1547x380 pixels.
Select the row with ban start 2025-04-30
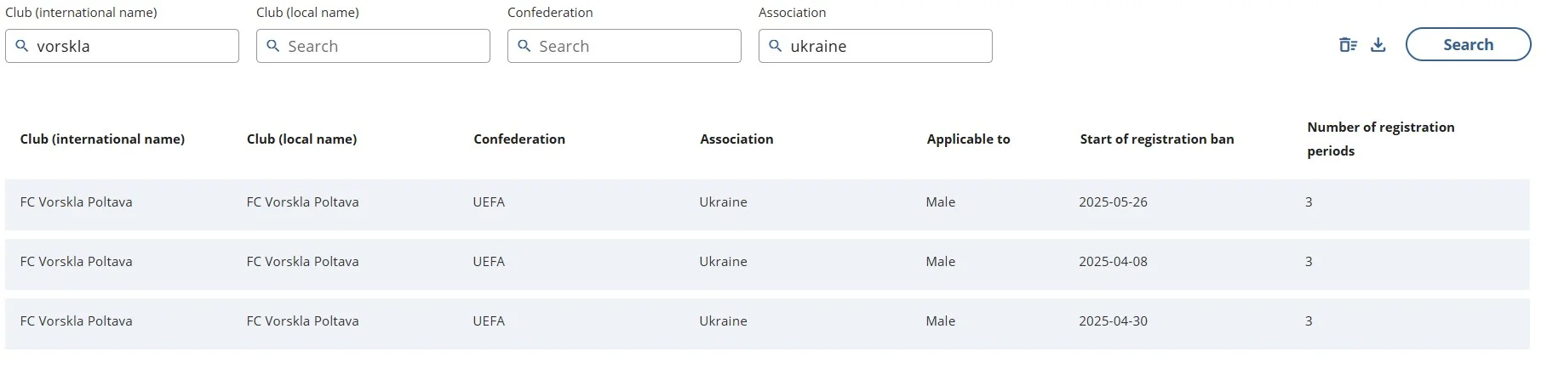point(766,322)
